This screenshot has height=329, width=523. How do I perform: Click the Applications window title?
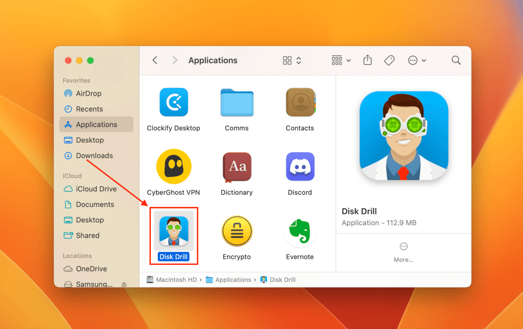[213, 61]
